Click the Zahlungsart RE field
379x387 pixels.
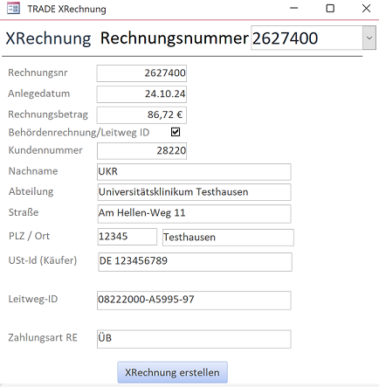[194, 339]
